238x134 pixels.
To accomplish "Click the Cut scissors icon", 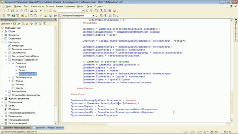I will point(17,11).
